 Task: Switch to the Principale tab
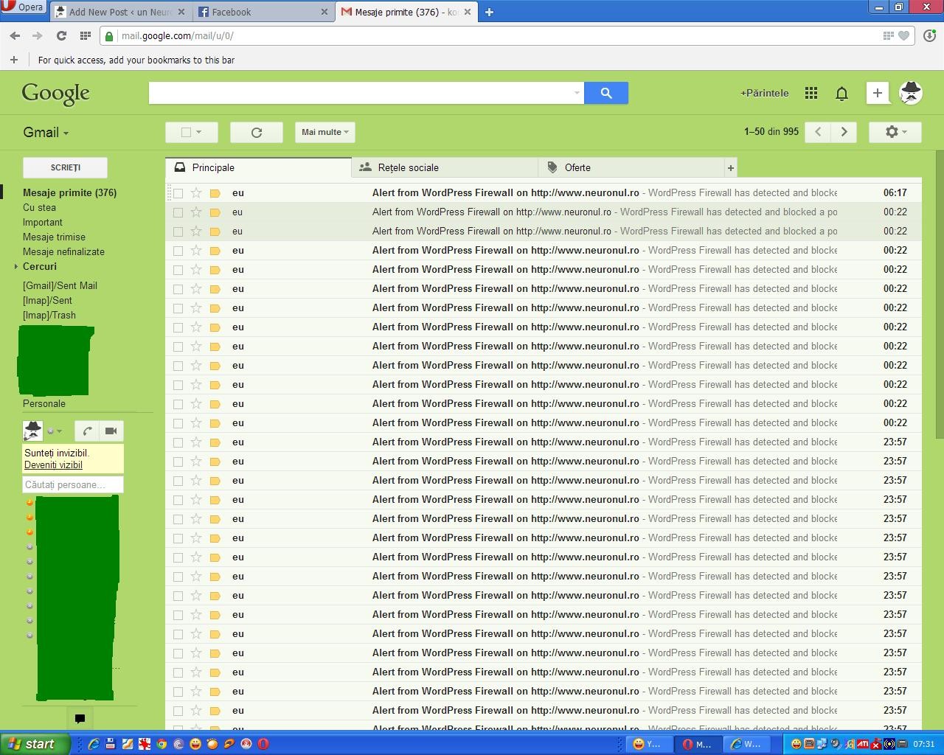[259, 168]
